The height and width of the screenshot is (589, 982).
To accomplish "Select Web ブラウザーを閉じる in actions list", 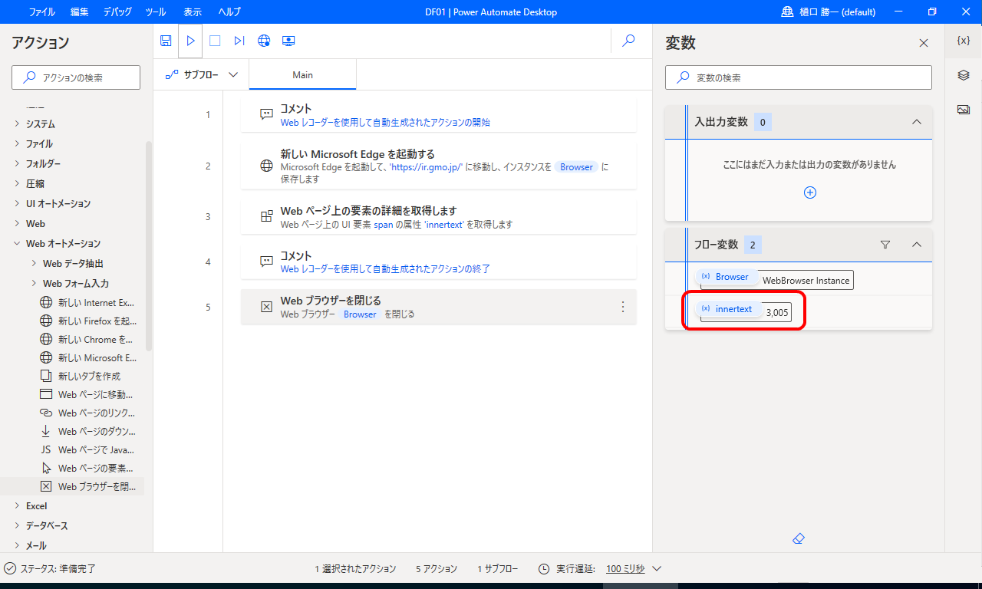I will coord(87,487).
